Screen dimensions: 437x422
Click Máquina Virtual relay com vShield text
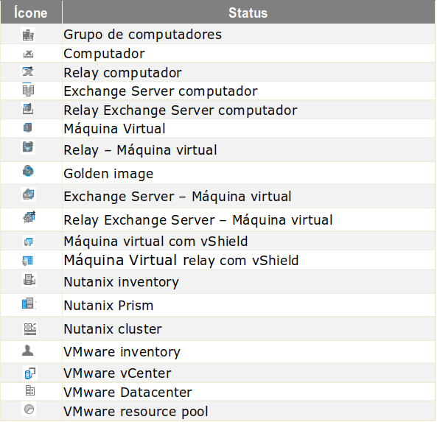(181, 261)
